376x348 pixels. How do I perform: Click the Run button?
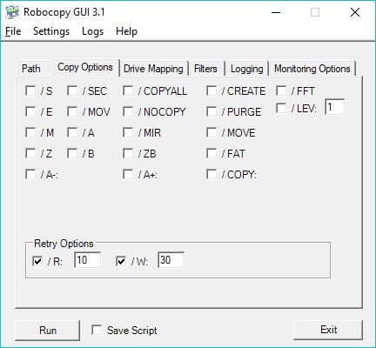(48, 331)
